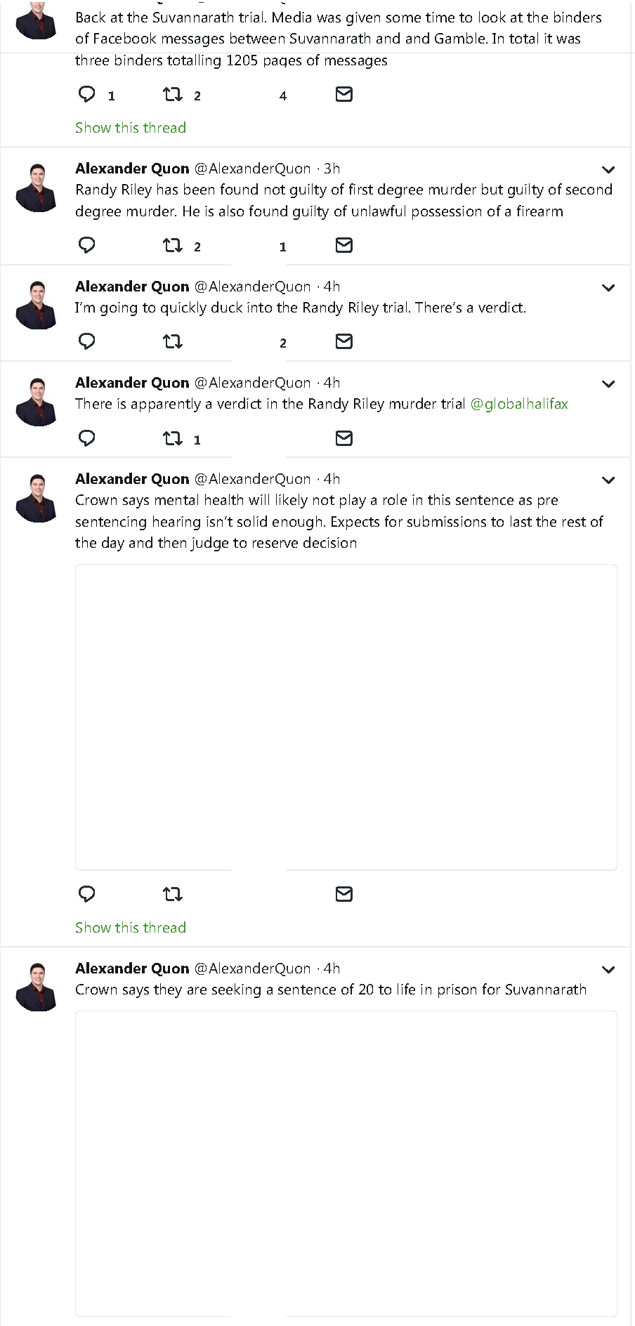Image resolution: width=635 pixels, height=1326 pixels.
Task: Open the chevron menu on '20 to life' tweet
Action: coord(608,969)
